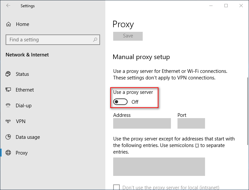Click the proxy Address text field
The height and width of the screenshot is (190, 249).
pos(142,123)
